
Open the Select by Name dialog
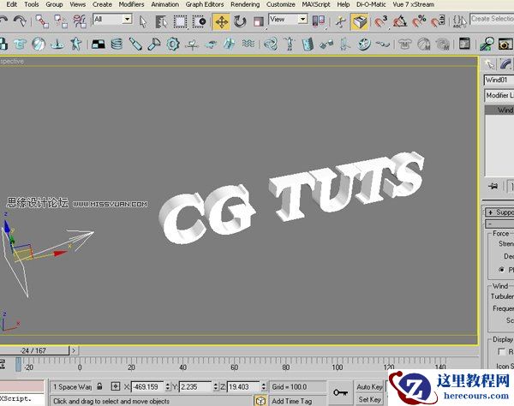point(161,22)
